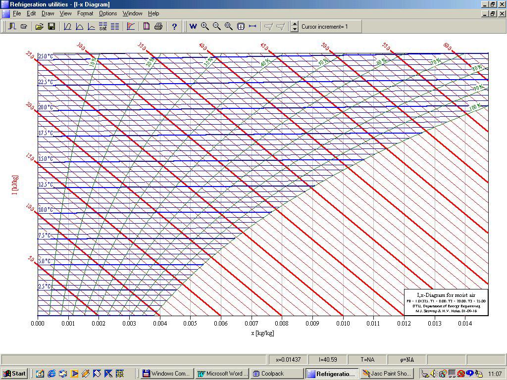Zoom out using the minus magnifier icon
Viewport: 507px width, 380px height.
pos(217,27)
